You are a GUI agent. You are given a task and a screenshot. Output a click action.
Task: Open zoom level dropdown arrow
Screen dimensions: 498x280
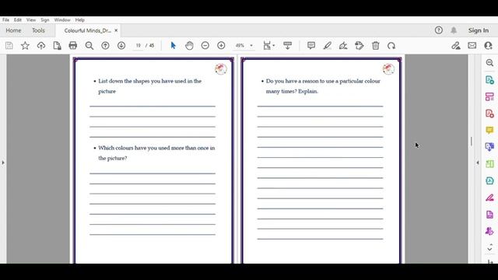click(x=251, y=46)
